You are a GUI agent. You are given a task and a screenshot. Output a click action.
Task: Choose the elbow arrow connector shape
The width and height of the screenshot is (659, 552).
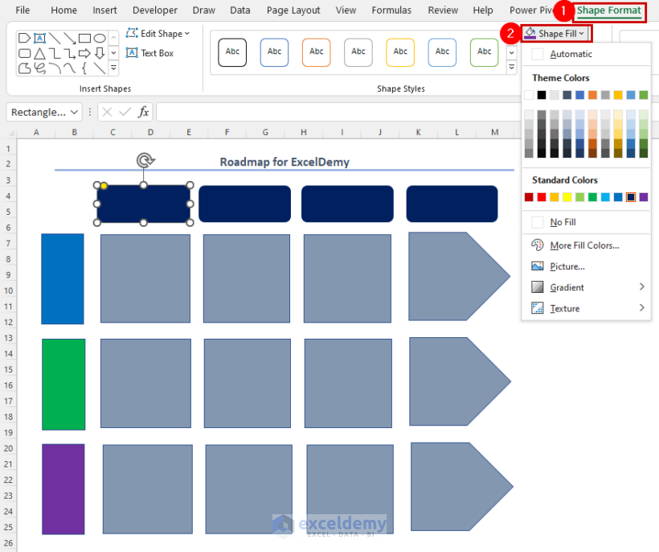pos(70,53)
